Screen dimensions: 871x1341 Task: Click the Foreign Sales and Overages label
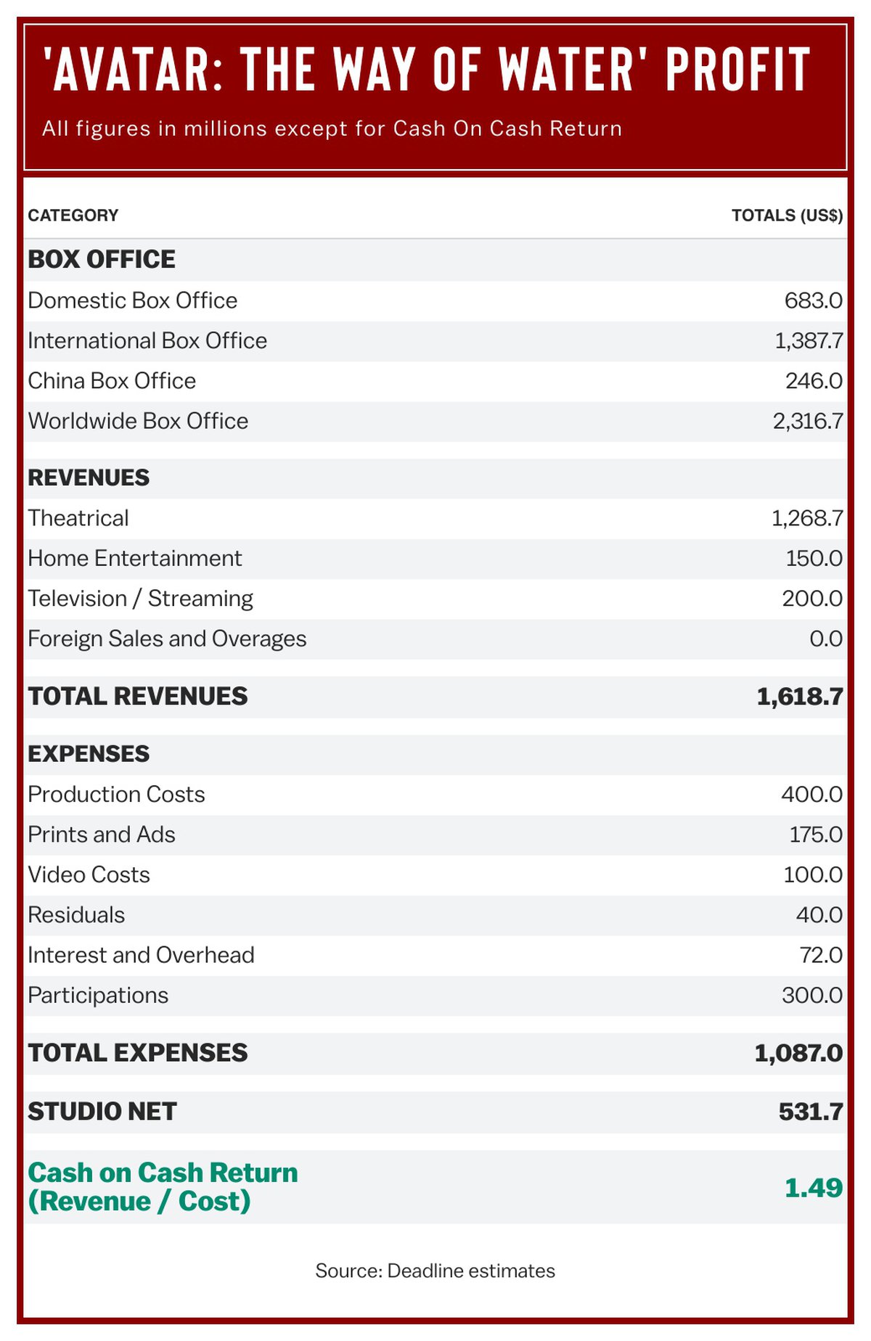point(167,639)
